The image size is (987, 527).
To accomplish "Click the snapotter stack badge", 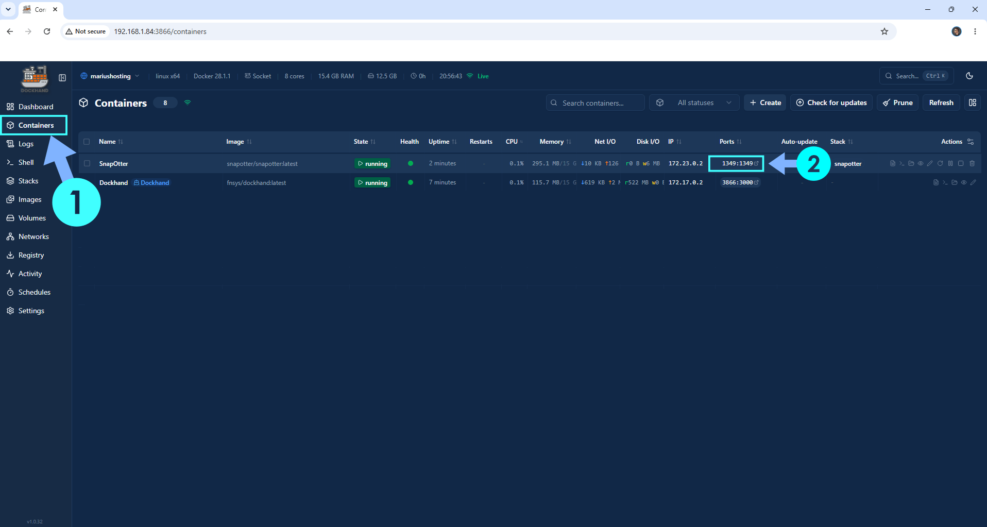I will coord(848,164).
